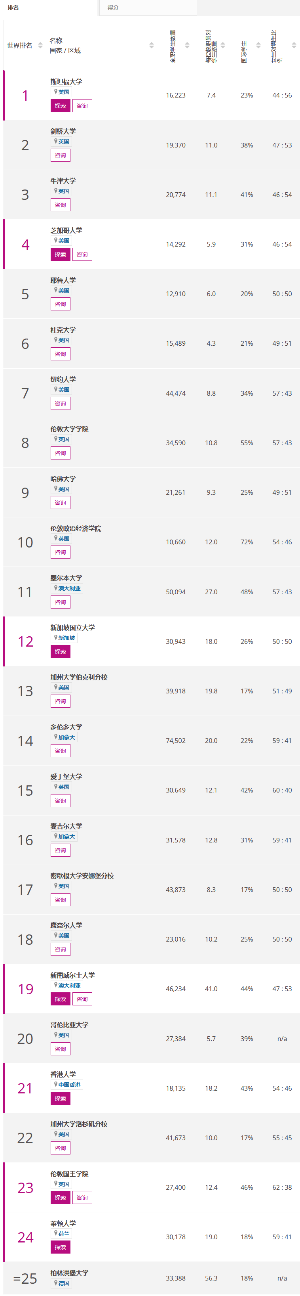
Task: Click location pin beside 新加坡 tag
Action: 56,637
